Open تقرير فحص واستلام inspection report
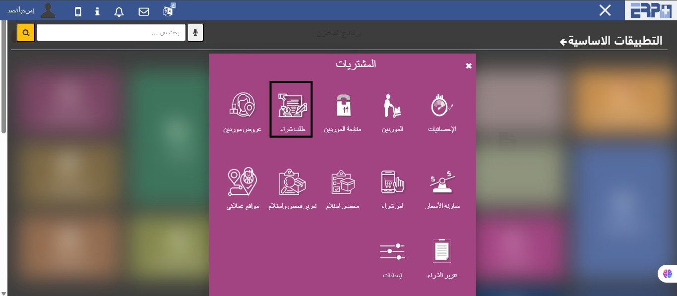This screenshot has height=296, width=677. click(x=292, y=189)
